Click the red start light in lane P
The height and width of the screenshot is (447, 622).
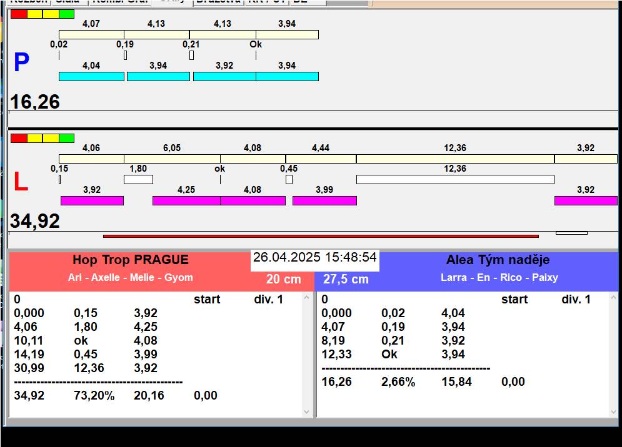pyautogui.click(x=19, y=14)
